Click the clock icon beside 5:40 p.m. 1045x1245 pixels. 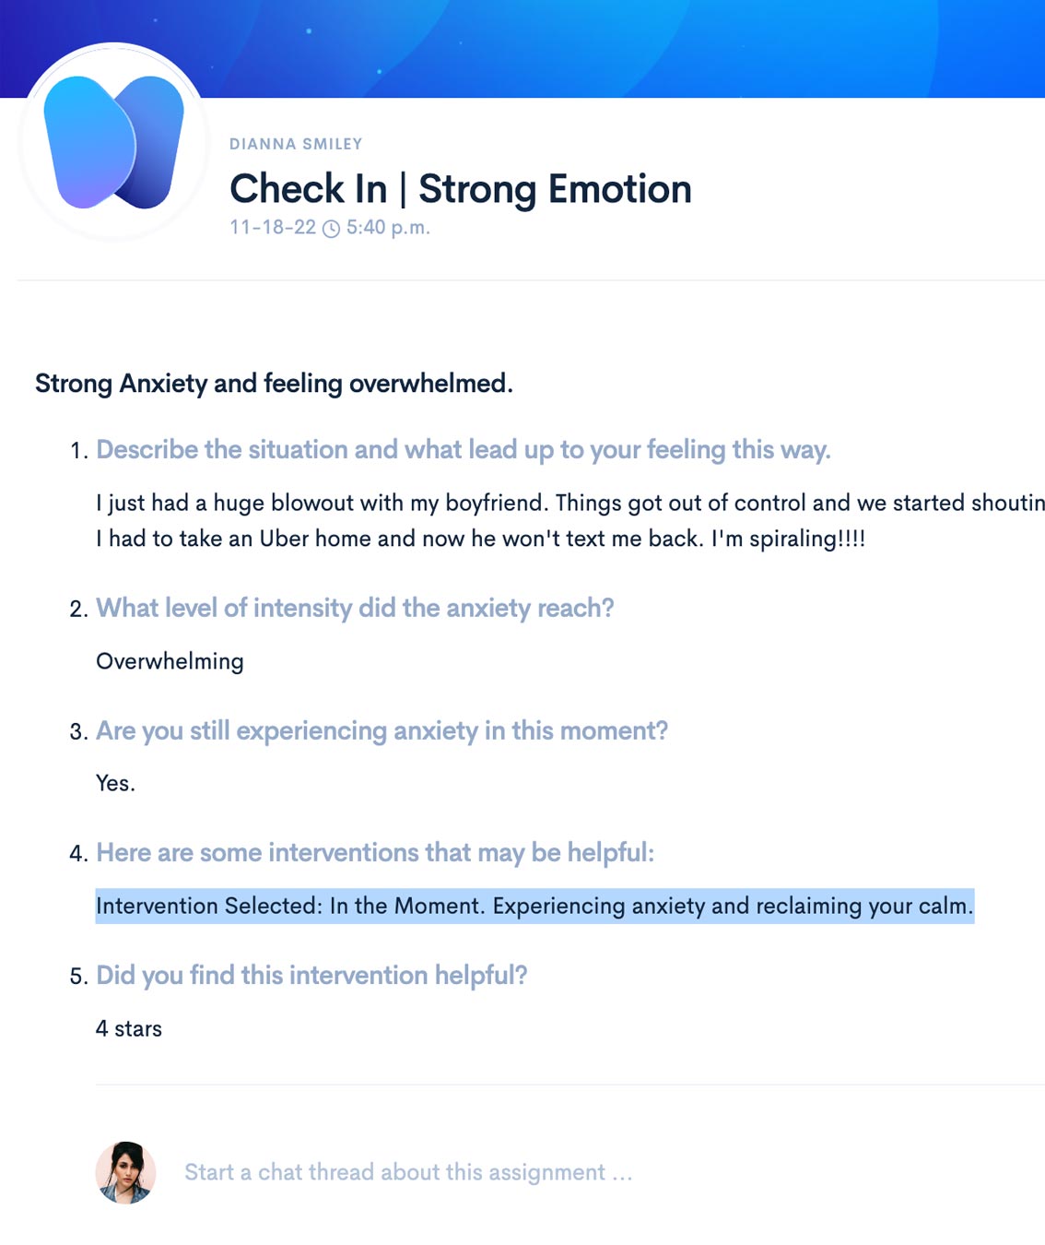click(x=332, y=228)
